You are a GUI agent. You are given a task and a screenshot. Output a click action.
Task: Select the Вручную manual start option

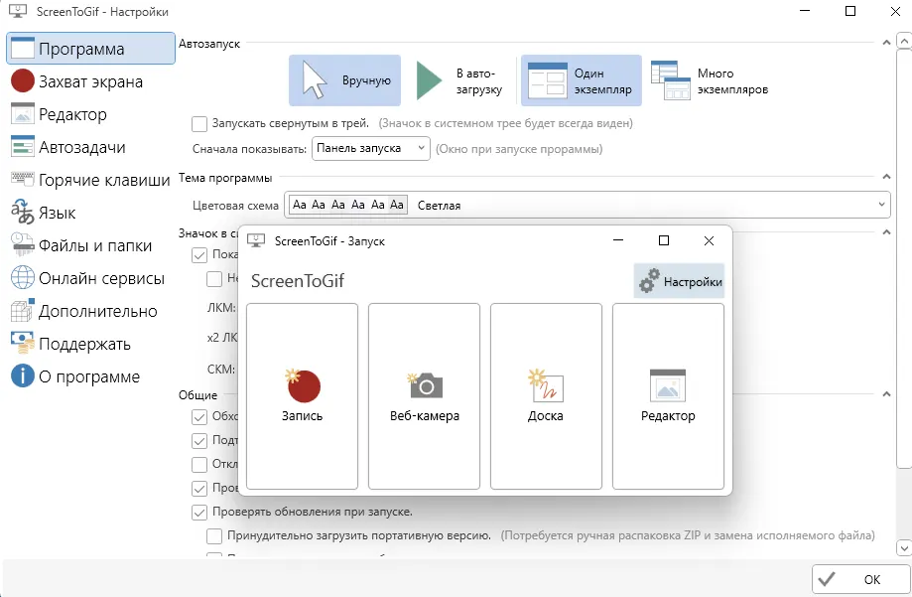[x=345, y=80]
